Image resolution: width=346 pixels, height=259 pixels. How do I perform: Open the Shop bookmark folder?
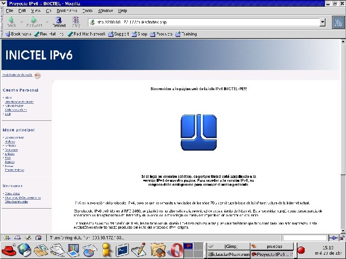click(x=139, y=34)
